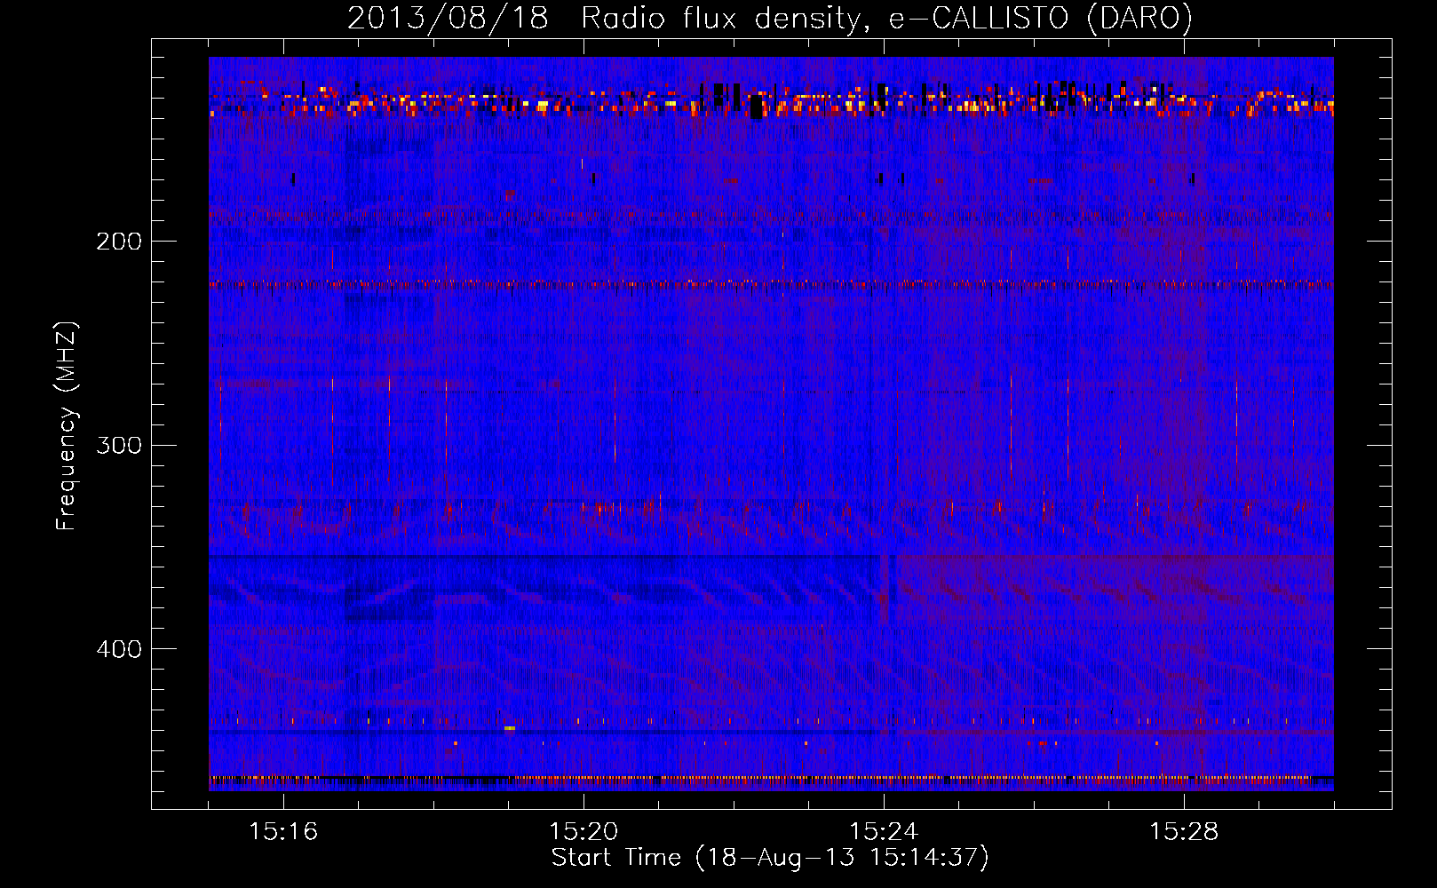
Task: Click the 15:20 time tick label
Action: click(584, 831)
